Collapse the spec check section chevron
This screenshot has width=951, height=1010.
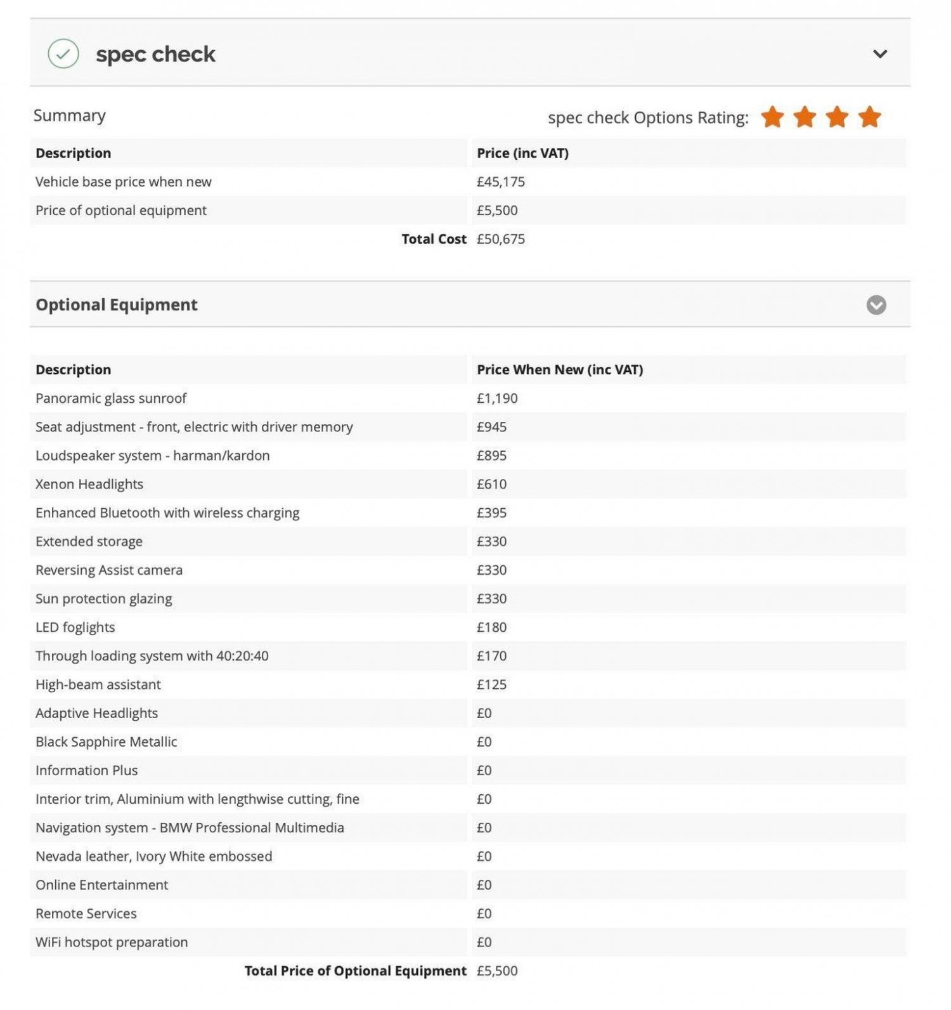879,54
